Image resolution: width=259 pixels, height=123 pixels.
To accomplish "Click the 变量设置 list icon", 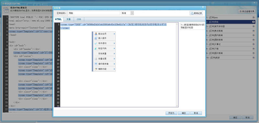I will [96, 59].
